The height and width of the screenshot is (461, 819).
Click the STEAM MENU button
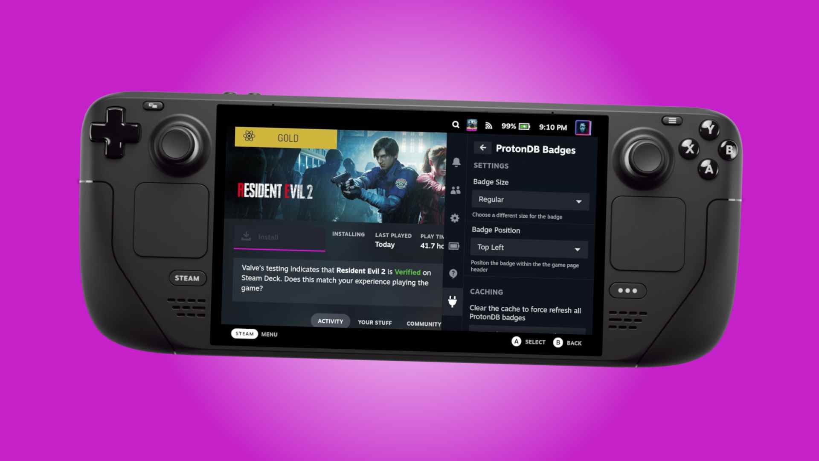(x=256, y=334)
